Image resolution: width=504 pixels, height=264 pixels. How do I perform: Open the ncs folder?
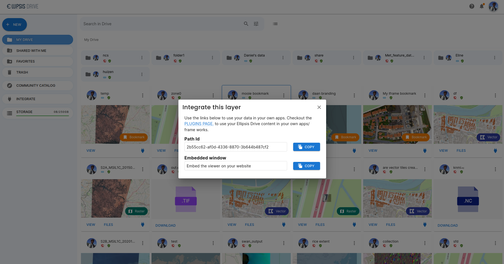115,58
